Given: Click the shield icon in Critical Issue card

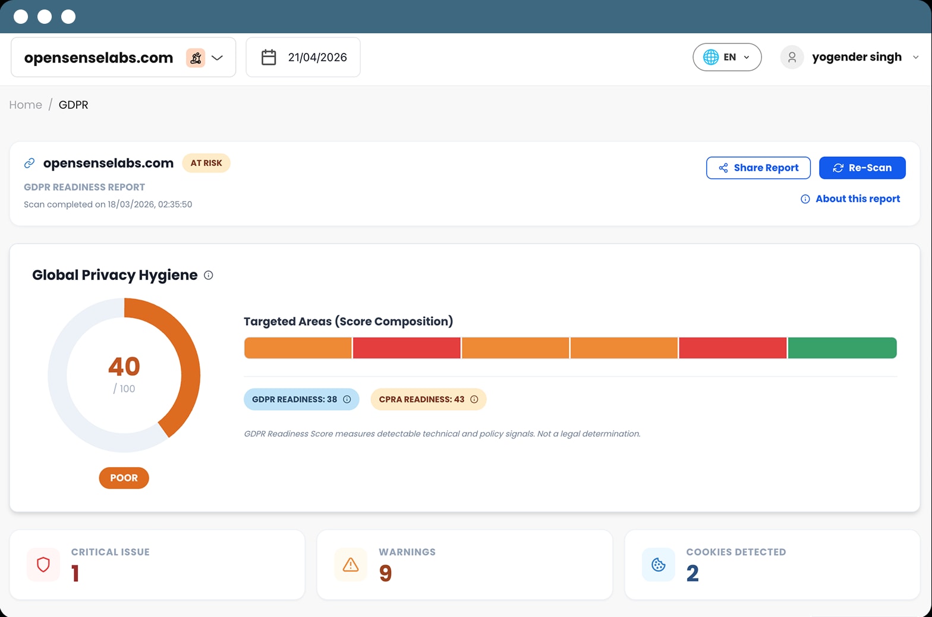Looking at the screenshot, I should point(43,565).
